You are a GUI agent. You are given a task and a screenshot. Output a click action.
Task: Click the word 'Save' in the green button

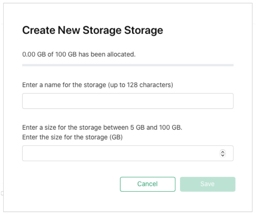[207, 184]
